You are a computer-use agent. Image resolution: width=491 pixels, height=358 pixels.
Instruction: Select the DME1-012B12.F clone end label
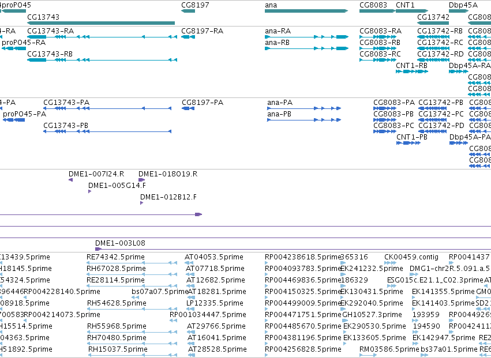pos(168,197)
